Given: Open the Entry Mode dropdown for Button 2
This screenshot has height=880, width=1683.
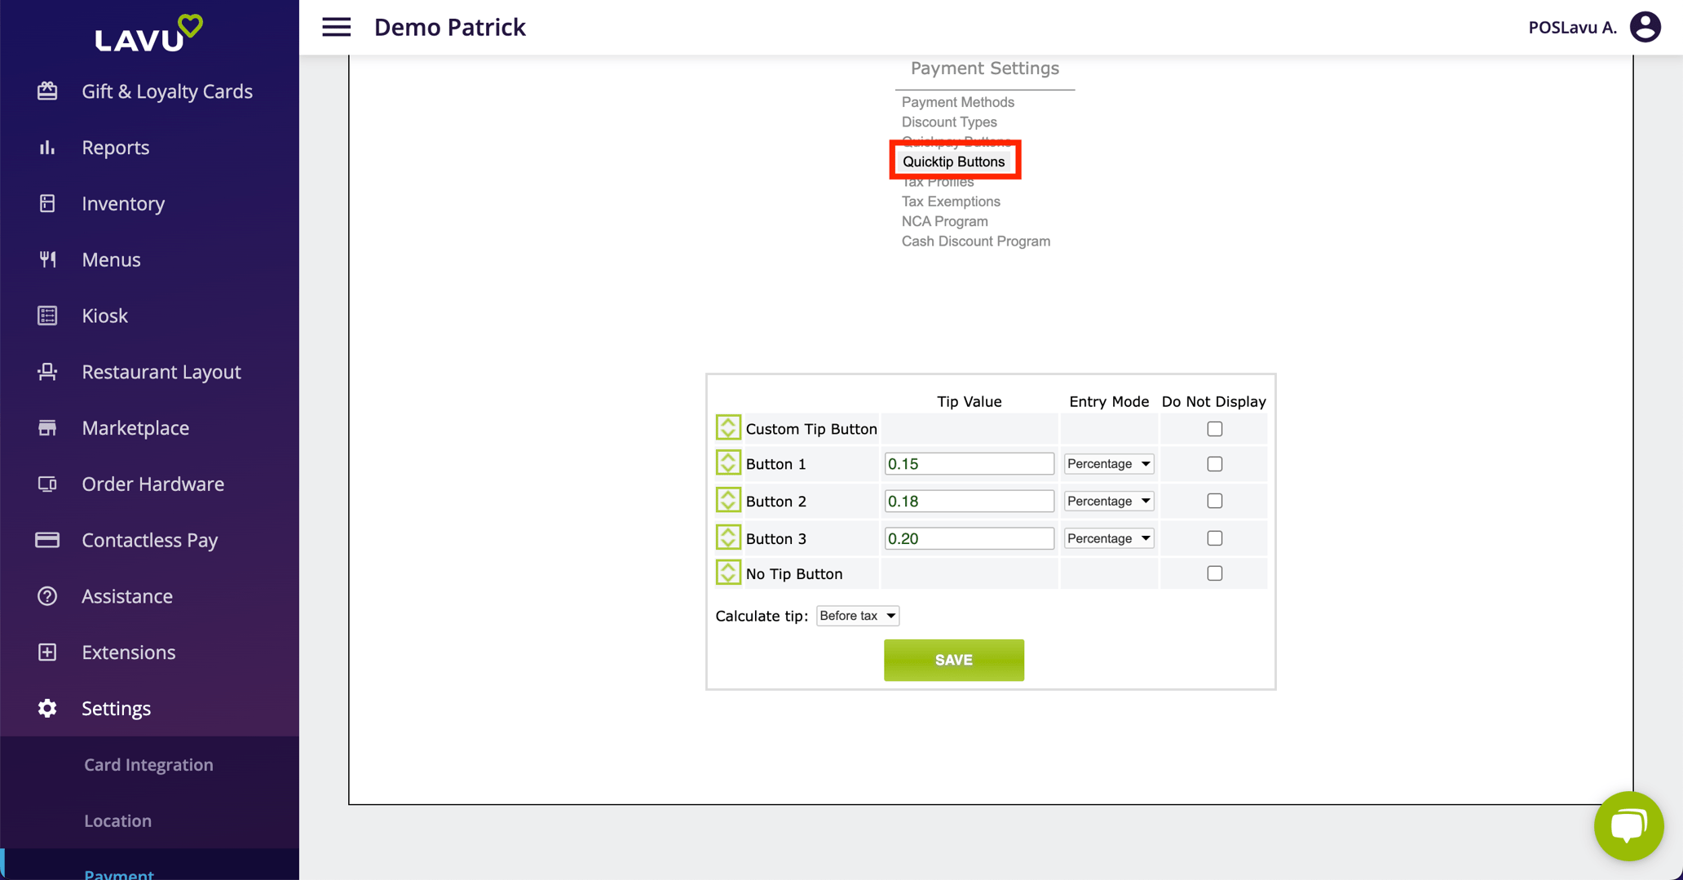Looking at the screenshot, I should coord(1108,501).
